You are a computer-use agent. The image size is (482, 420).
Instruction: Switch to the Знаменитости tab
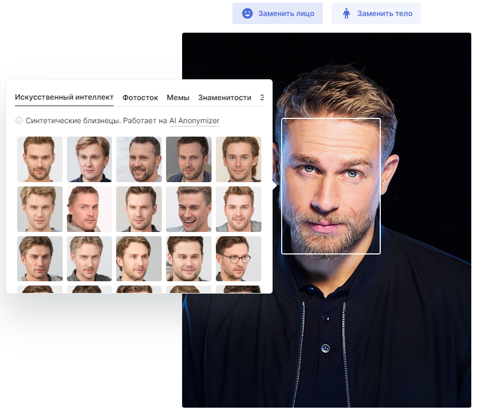(x=224, y=97)
